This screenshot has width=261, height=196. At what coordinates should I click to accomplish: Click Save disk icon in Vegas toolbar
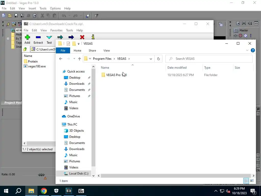pyautogui.click(x=16, y=16)
